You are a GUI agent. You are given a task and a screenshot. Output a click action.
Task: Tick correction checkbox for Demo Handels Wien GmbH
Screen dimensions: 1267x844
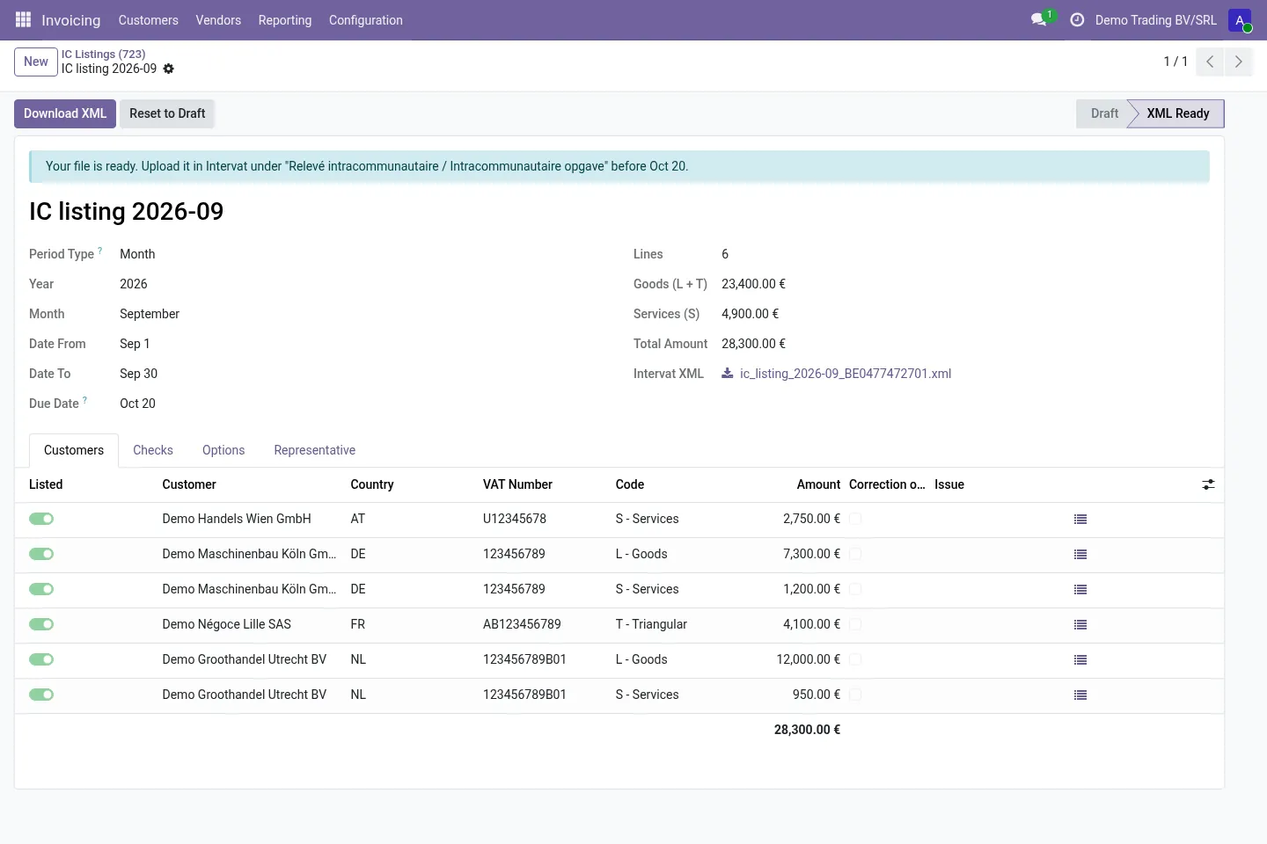[x=855, y=519]
